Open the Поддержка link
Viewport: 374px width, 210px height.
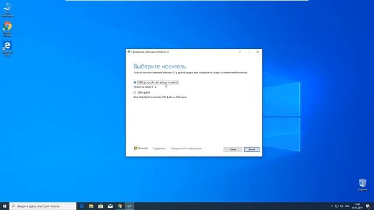(x=158, y=149)
